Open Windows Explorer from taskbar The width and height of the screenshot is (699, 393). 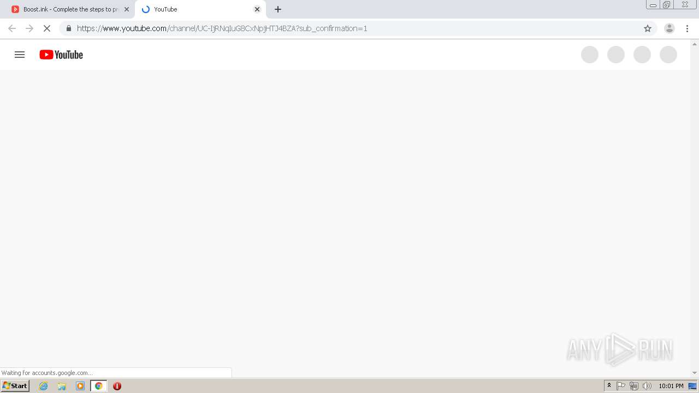(x=62, y=386)
